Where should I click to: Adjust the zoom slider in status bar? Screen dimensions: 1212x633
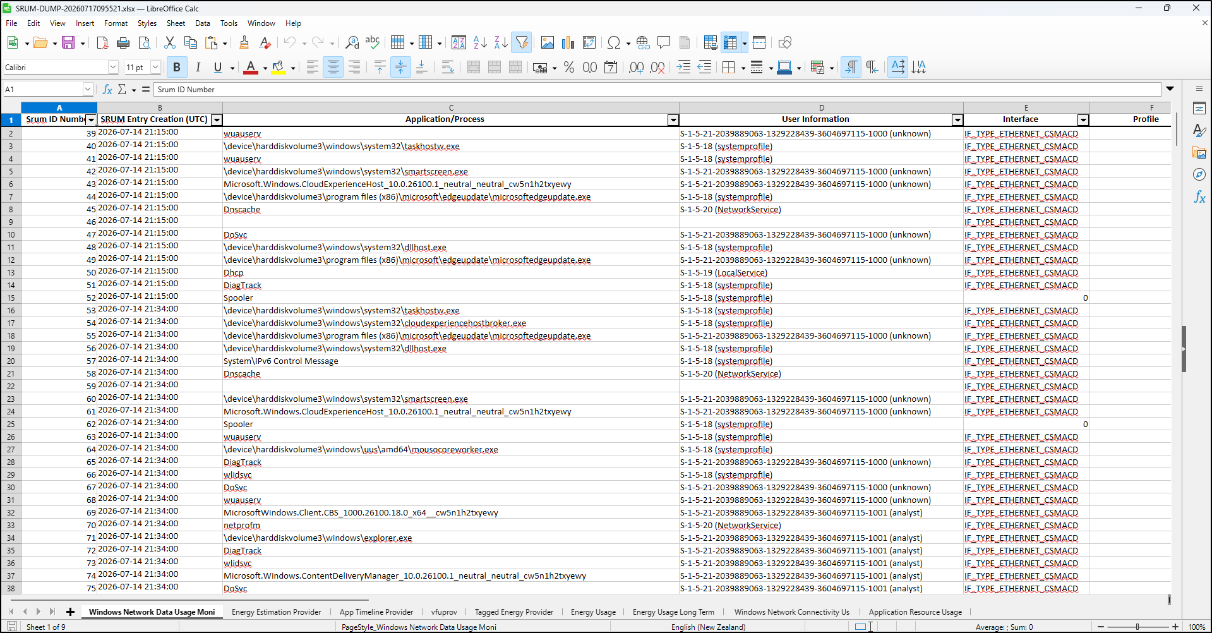tap(1137, 627)
